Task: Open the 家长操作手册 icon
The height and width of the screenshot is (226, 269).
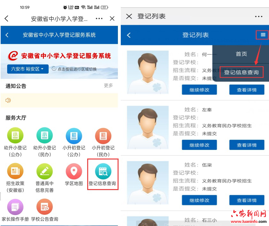Action: 15,207
